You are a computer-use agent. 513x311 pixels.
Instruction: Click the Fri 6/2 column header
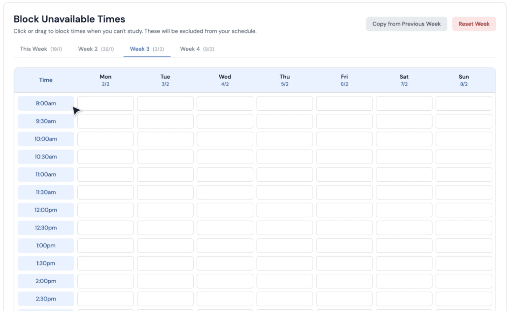[x=344, y=80]
